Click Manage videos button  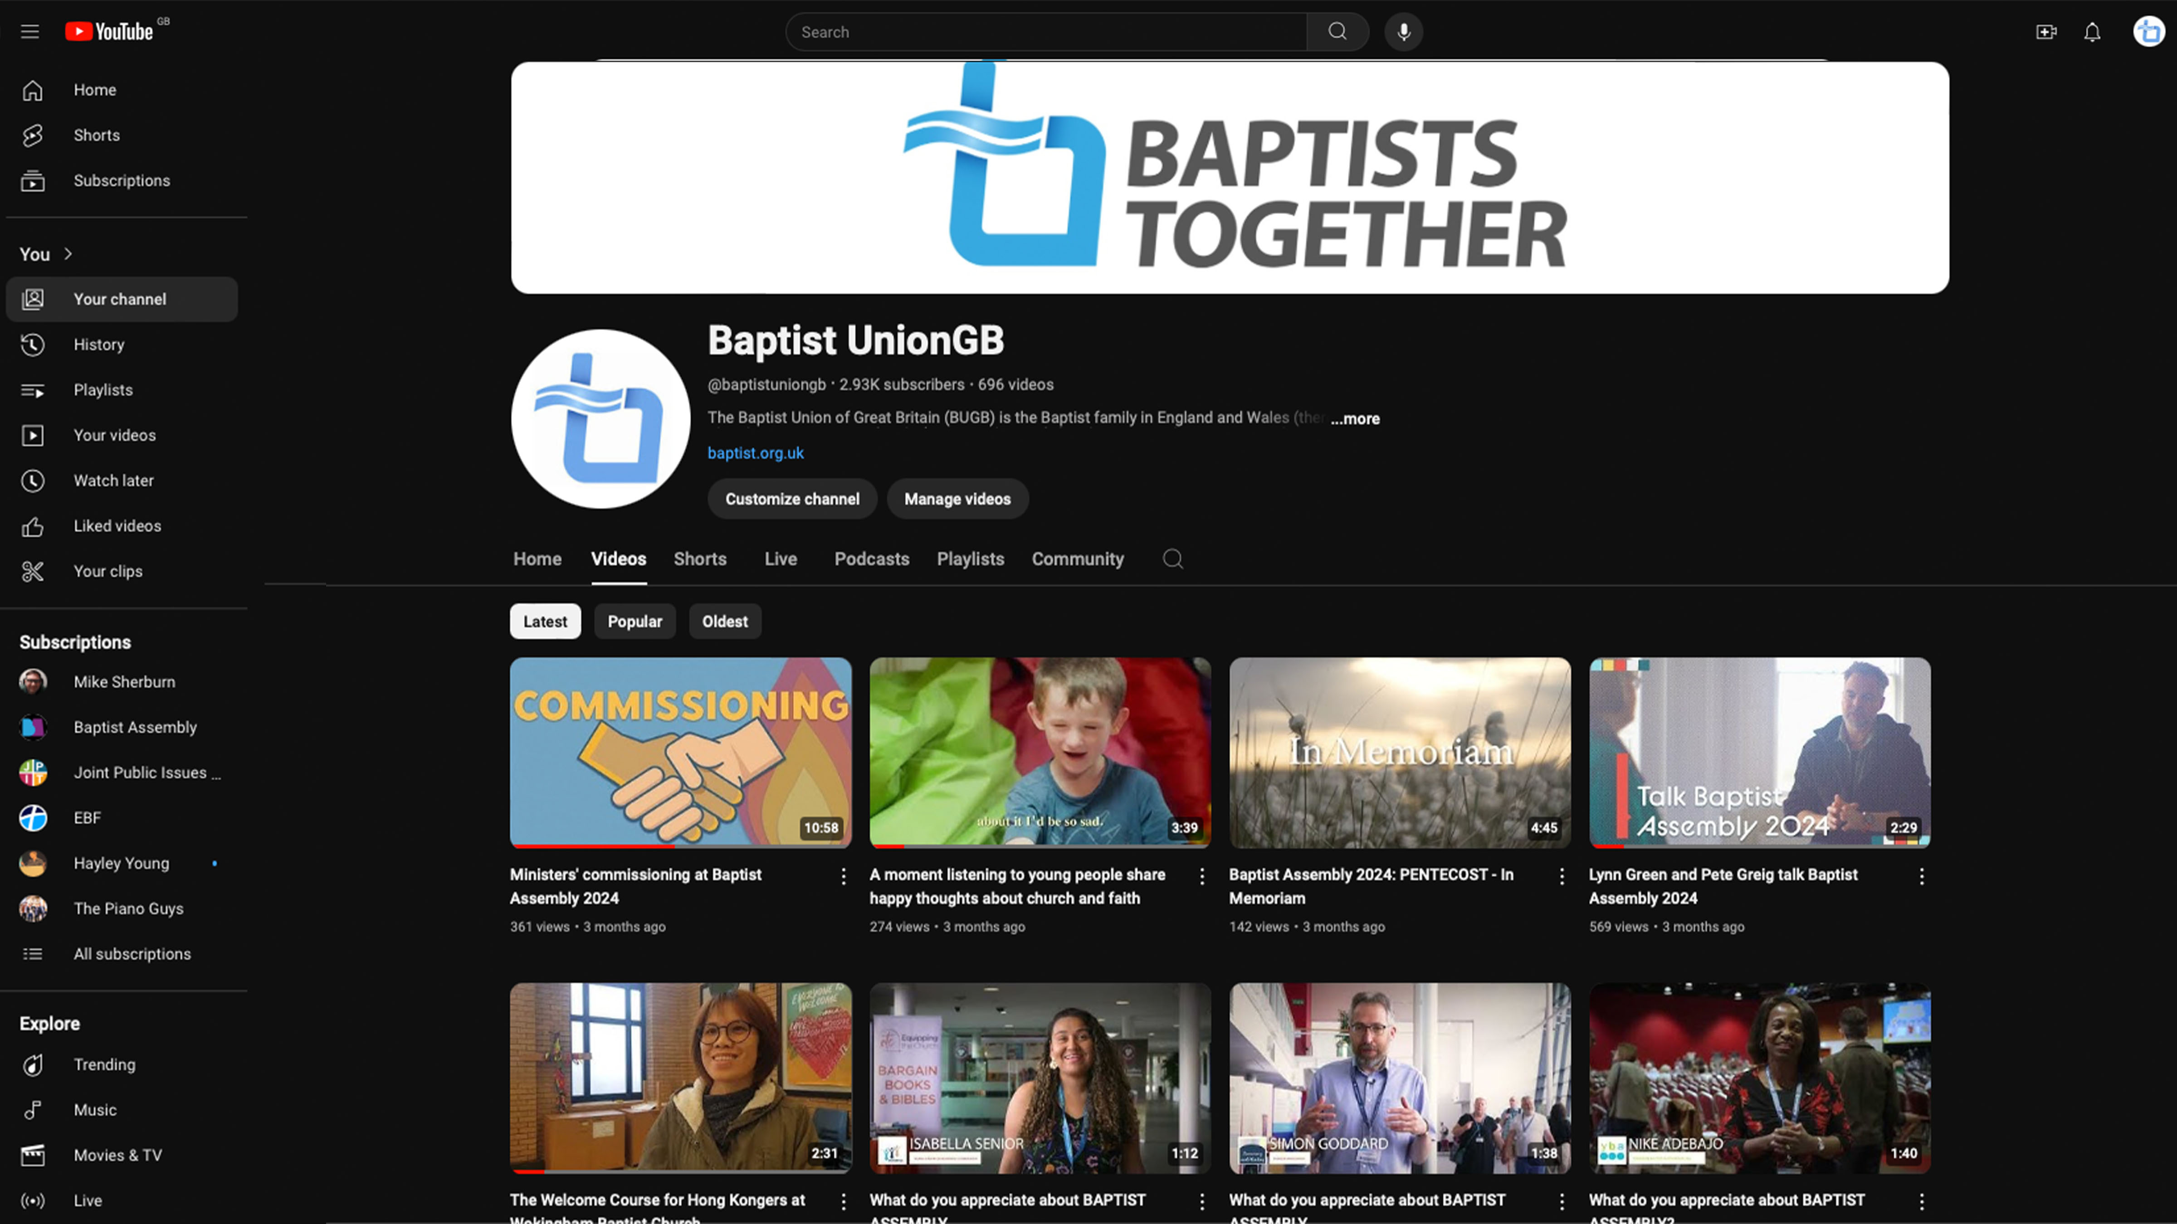coord(957,499)
